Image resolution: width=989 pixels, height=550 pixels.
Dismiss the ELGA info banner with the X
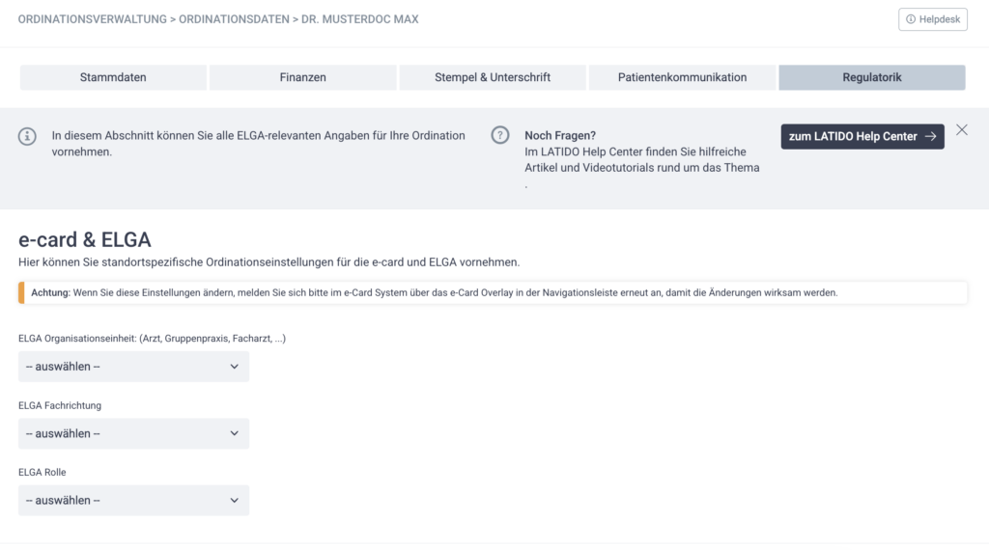coord(962,130)
